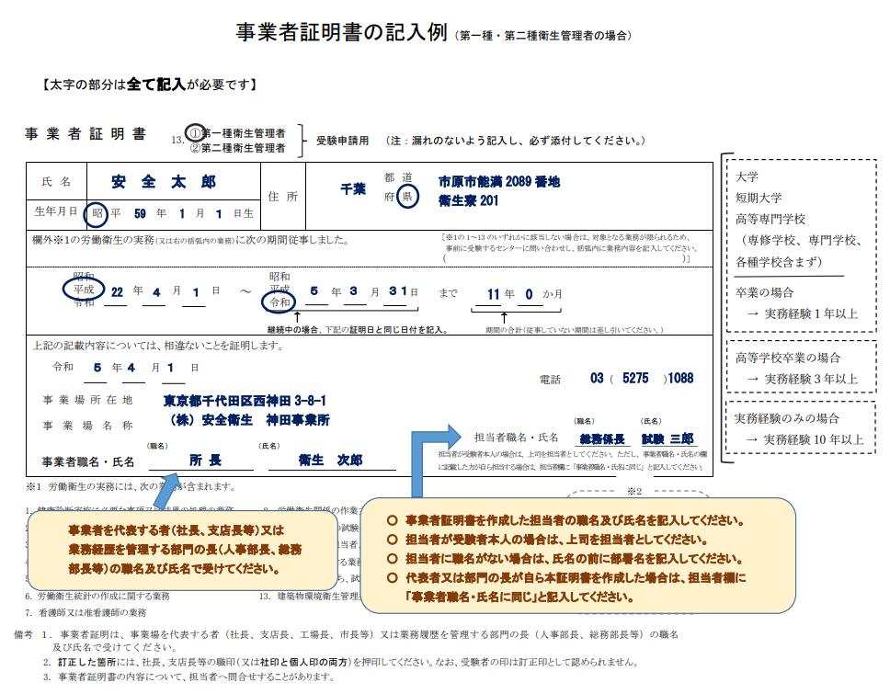Click the address line 市原市能満 2089 番地

[x=498, y=182]
